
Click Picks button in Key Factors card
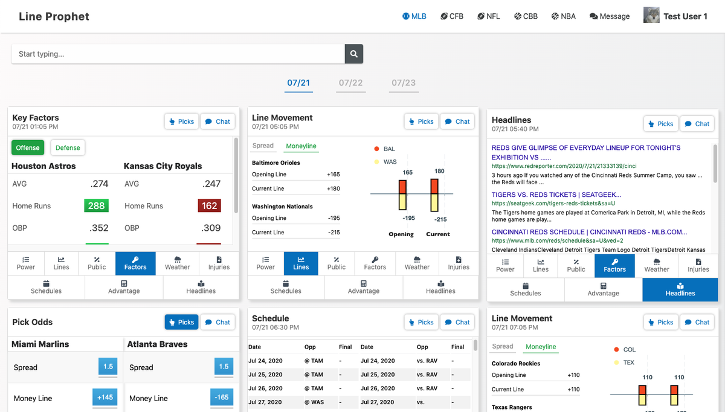pyautogui.click(x=182, y=121)
